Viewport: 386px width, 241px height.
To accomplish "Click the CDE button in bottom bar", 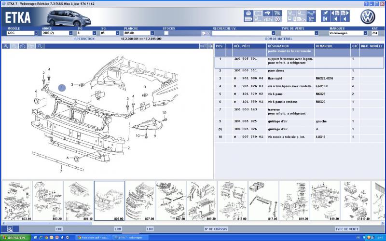I will (x=59, y=229).
